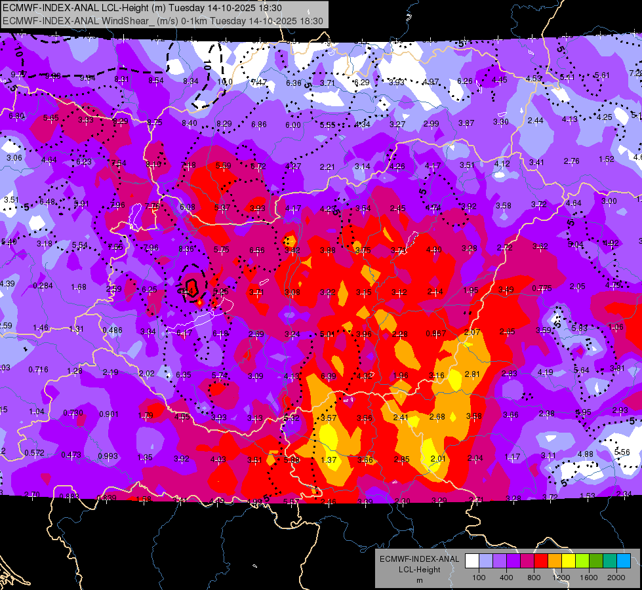Click the wind shear value "0.901"

click(109, 414)
